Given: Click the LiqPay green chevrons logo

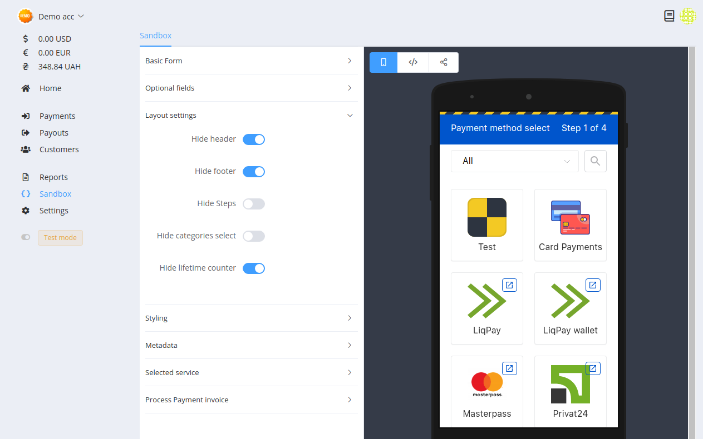Looking at the screenshot, I should click(487, 301).
